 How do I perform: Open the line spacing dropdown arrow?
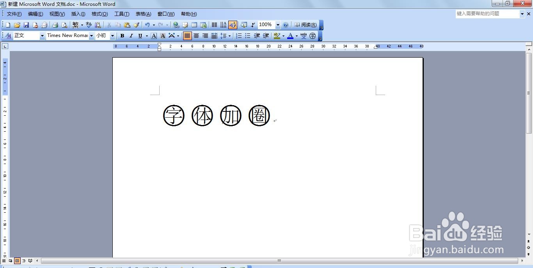click(229, 36)
